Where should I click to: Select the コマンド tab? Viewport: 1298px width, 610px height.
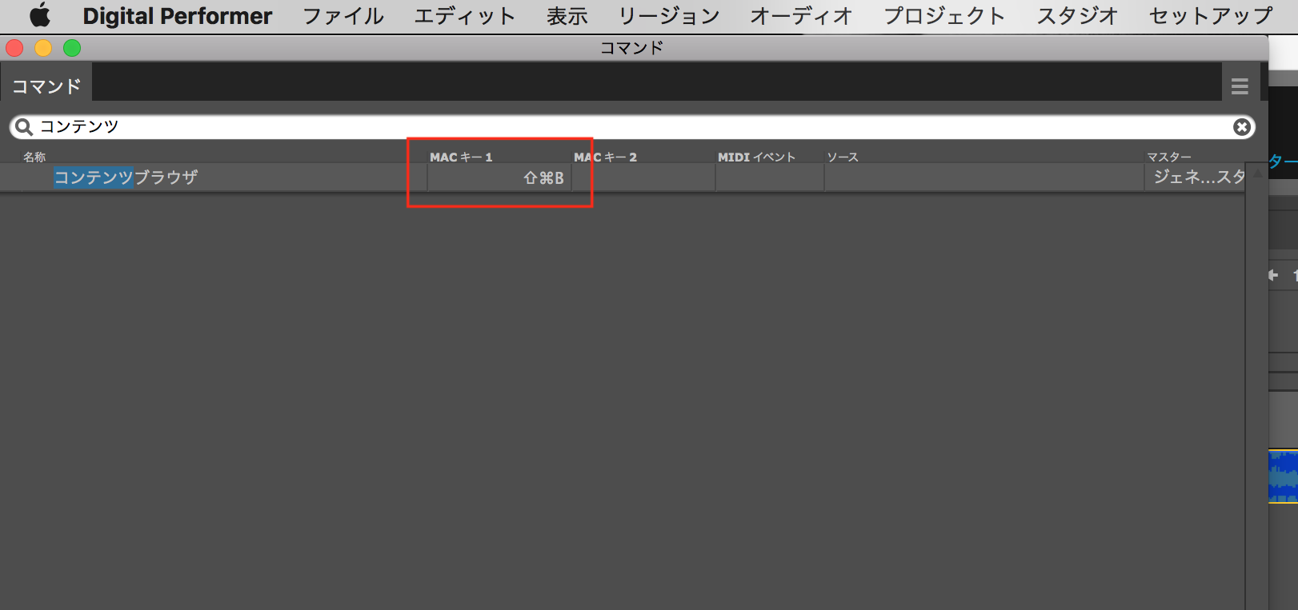coord(46,86)
